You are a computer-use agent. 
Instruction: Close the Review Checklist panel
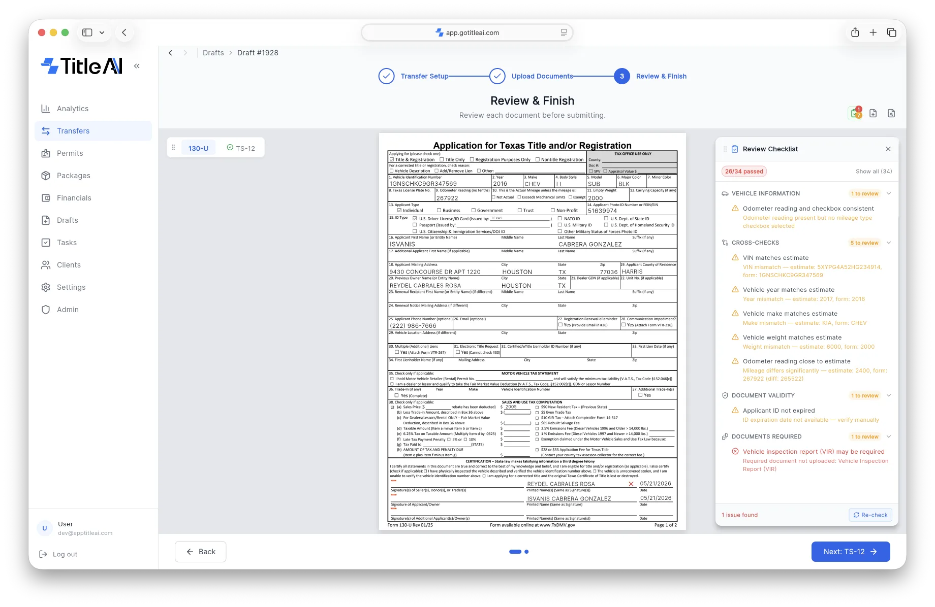click(888, 149)
